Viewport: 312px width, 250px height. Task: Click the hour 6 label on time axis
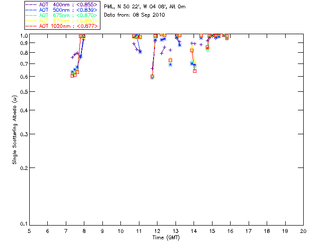[x=48, y=231]
